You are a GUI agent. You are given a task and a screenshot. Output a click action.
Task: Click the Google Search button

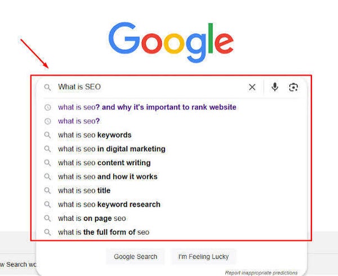(135, 257)
